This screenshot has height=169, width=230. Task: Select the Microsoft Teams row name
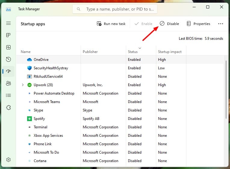[x=47, y=102]
